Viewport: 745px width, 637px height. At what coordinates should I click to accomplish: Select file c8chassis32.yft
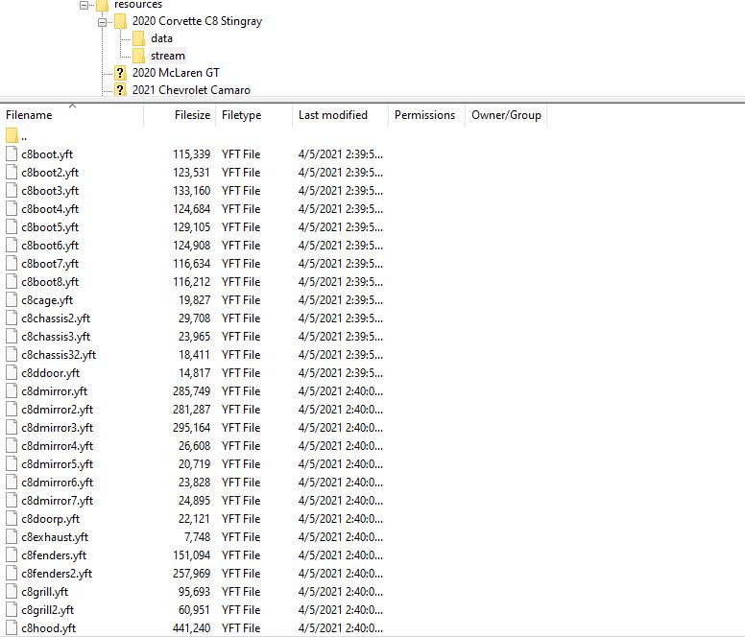point(59,355)
